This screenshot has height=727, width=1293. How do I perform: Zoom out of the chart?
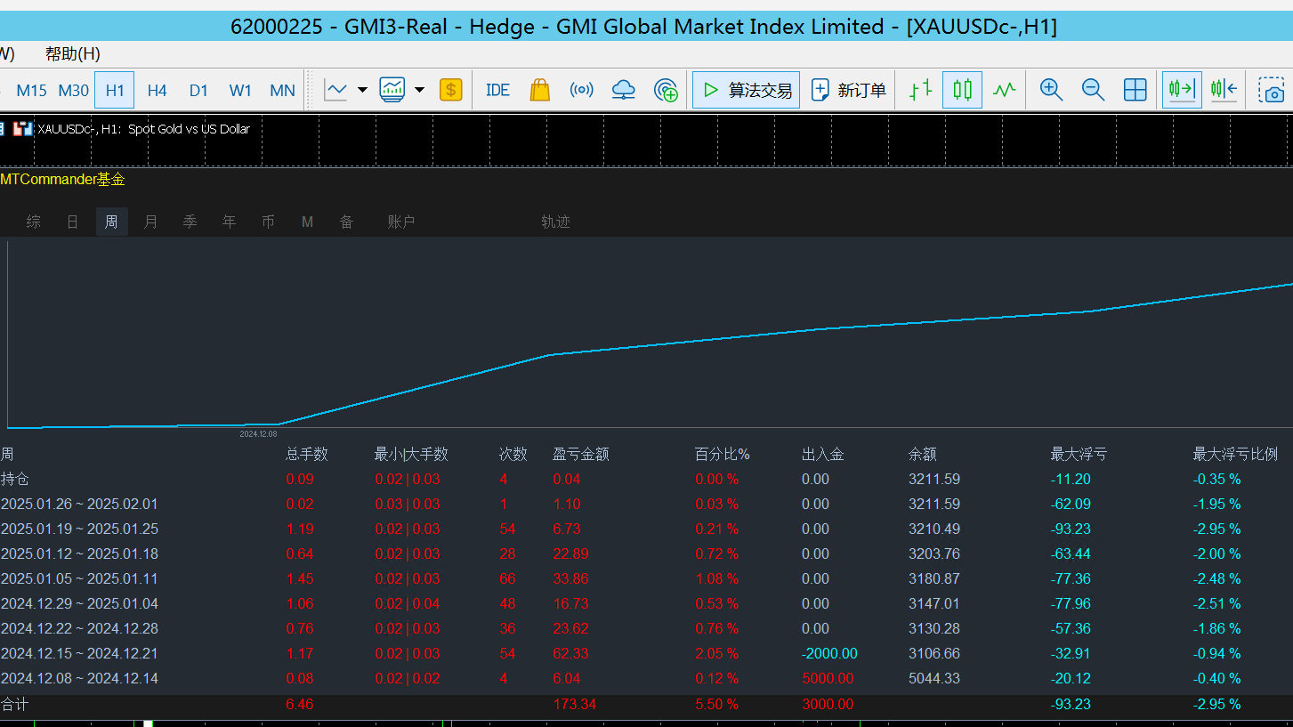(x=1094, y=90)
